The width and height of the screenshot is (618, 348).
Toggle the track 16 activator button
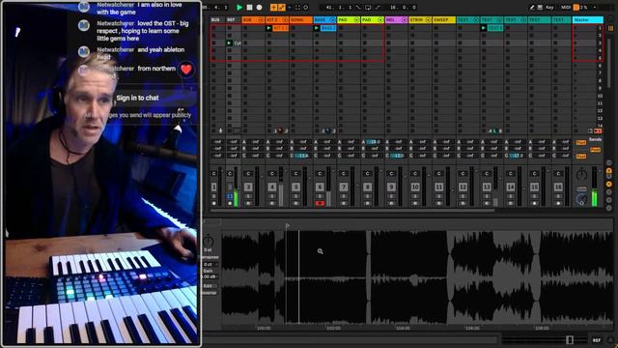tap(558, 187)
